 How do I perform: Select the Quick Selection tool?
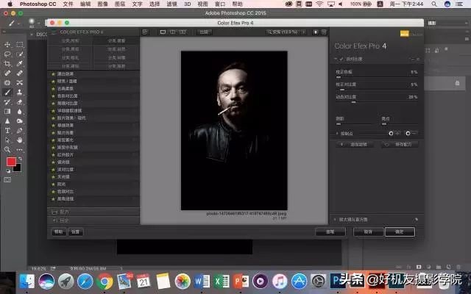(20, 54)
